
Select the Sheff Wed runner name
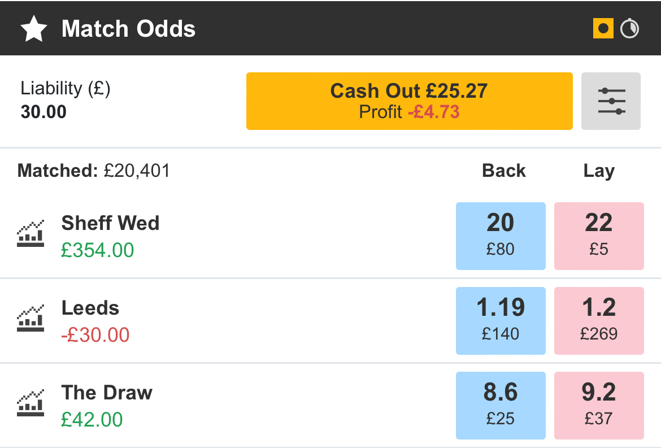(x=110, y=223)
